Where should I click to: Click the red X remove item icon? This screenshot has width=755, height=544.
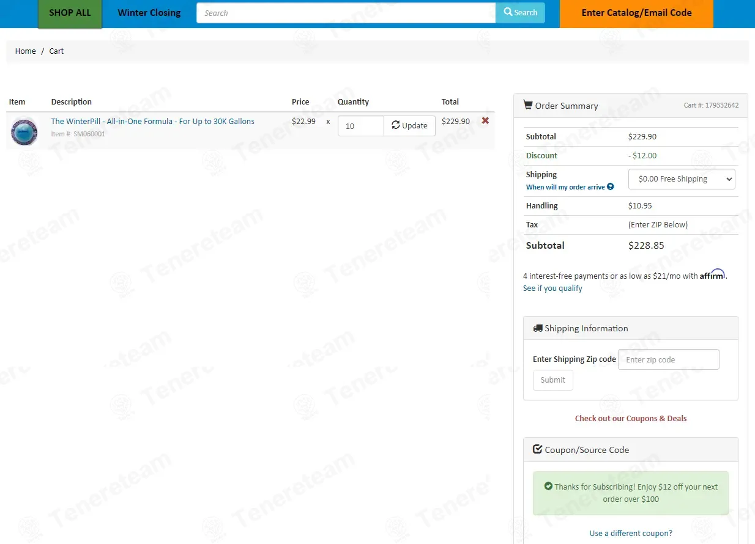point(485,120)
